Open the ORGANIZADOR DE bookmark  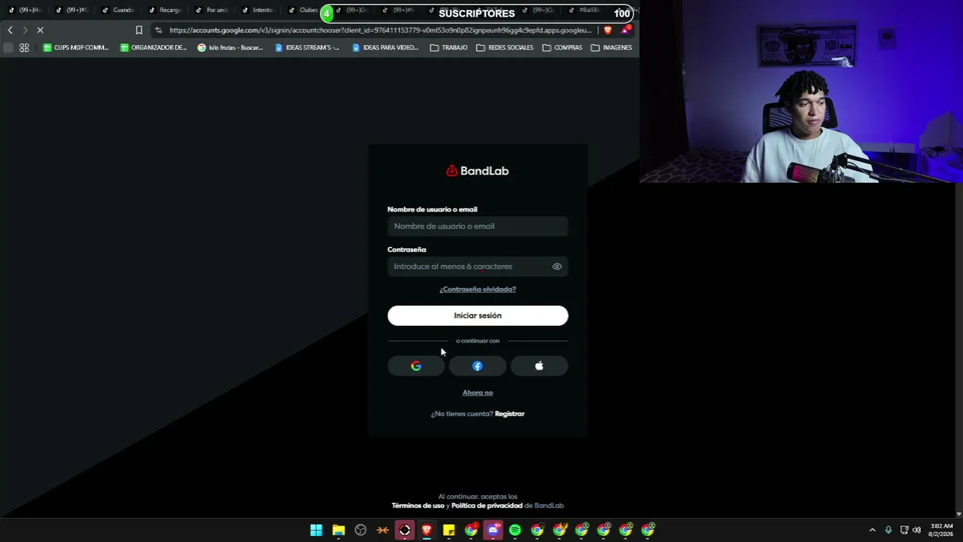[x=153, y=47]
